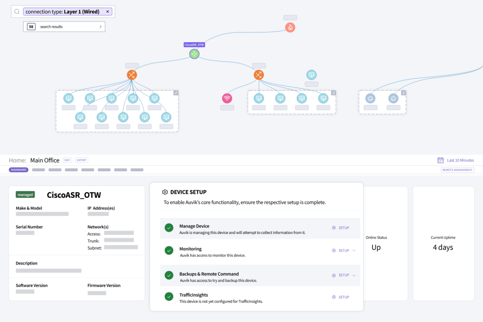Image resolution: width=483 pixels, height=322 pixels.
Task: Click the 58 results count badge
Action: [x=31, y=27]
